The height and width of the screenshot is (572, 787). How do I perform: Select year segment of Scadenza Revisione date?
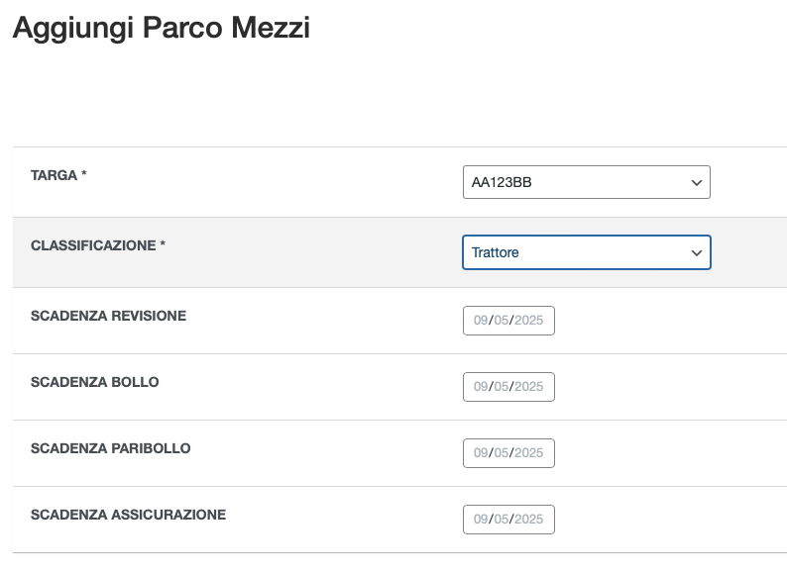click(x=528, y=321)
